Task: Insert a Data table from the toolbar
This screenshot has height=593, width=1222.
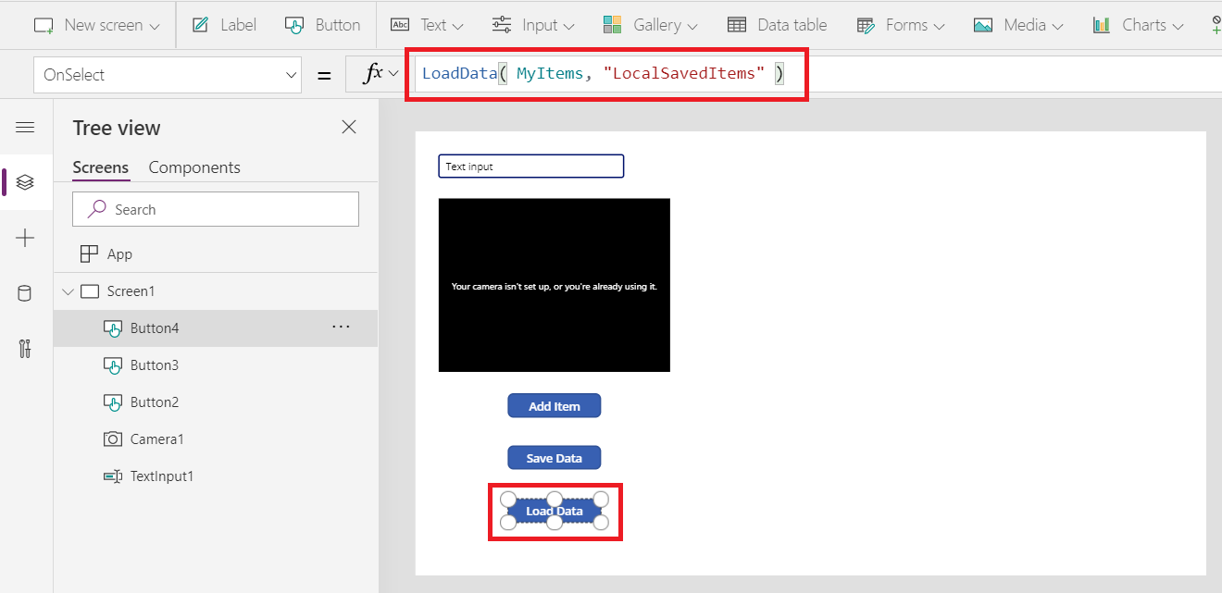Action: [778, 25]
